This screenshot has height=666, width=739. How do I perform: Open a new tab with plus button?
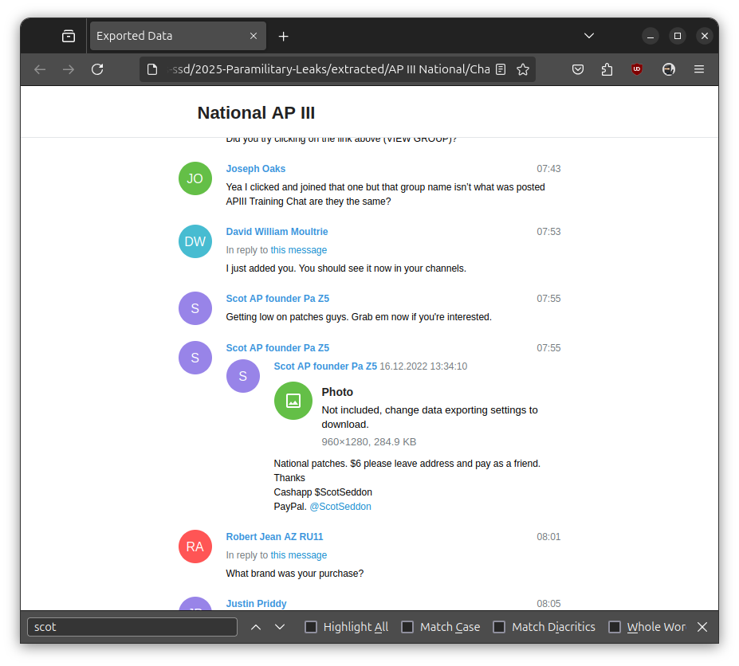[x=283, y=37]
